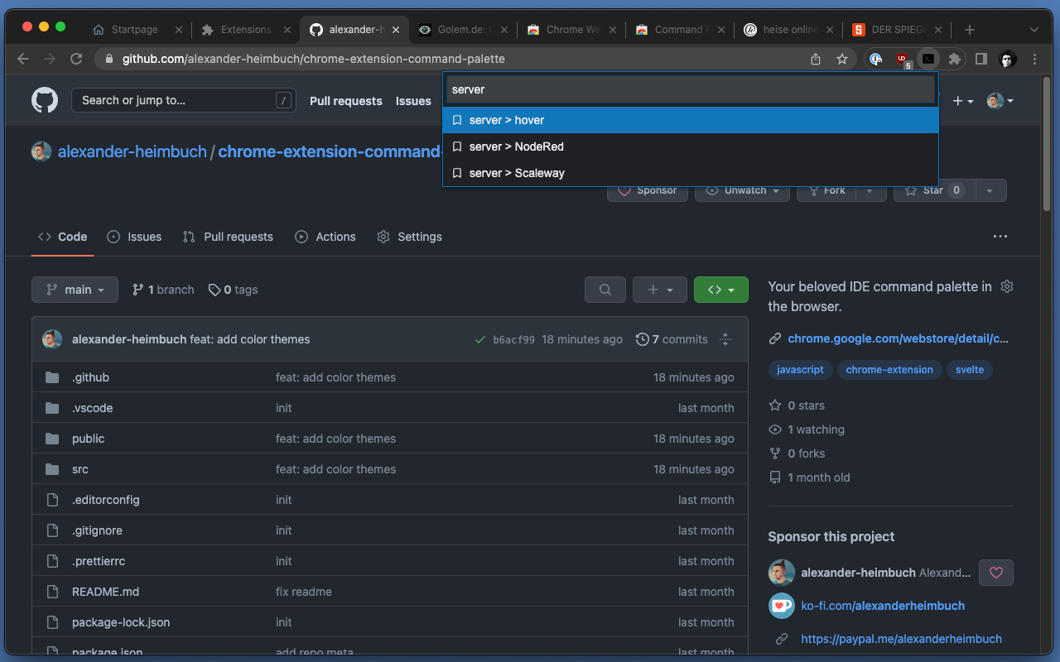Viewport: 1060px width, 662px height.
Task: Open the Pull requests header link
Action: [346, 101]
